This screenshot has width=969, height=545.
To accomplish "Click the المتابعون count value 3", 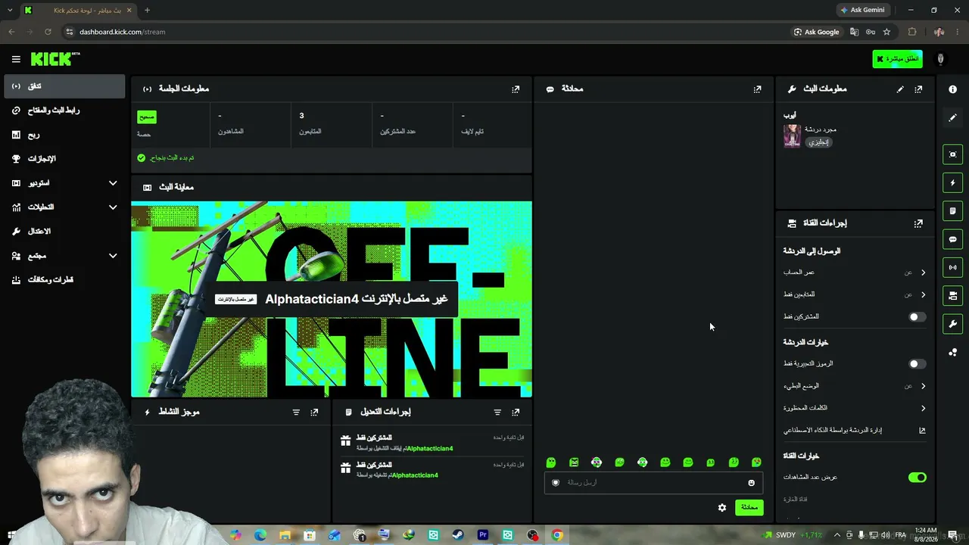I will click(301, 116).
